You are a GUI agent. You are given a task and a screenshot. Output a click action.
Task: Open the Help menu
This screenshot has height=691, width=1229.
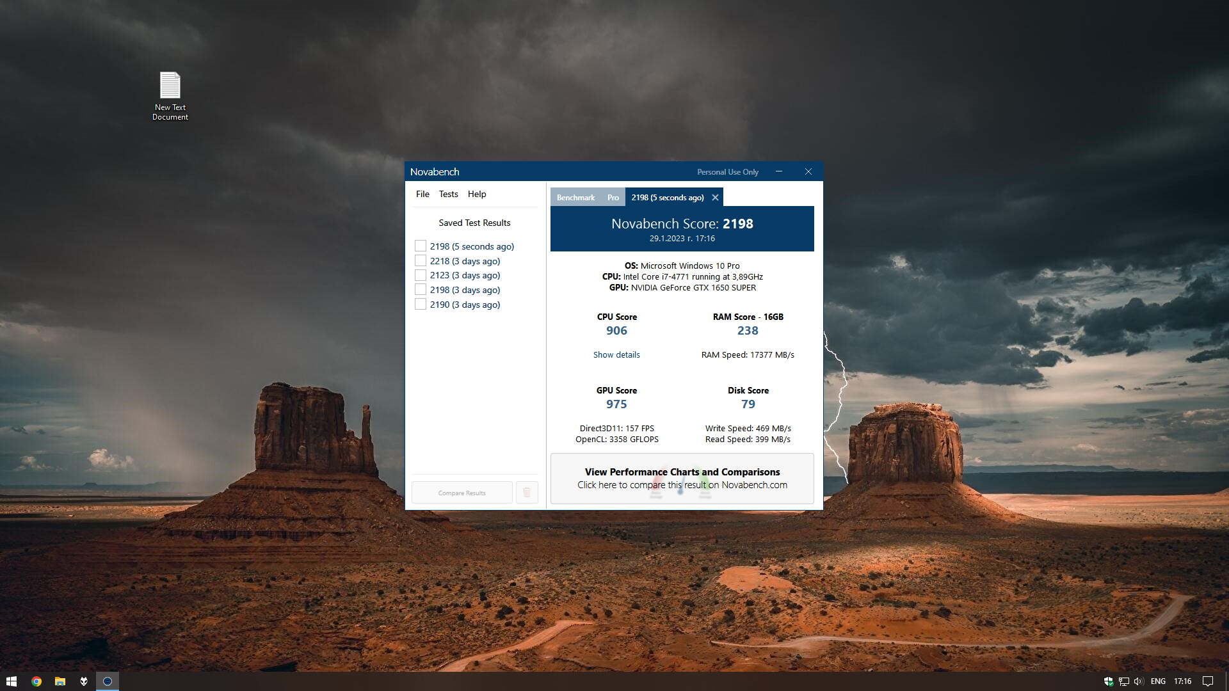pyautogui.click(x=477, y=194)
